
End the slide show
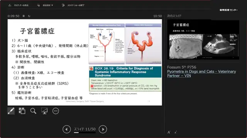point(73,5)
